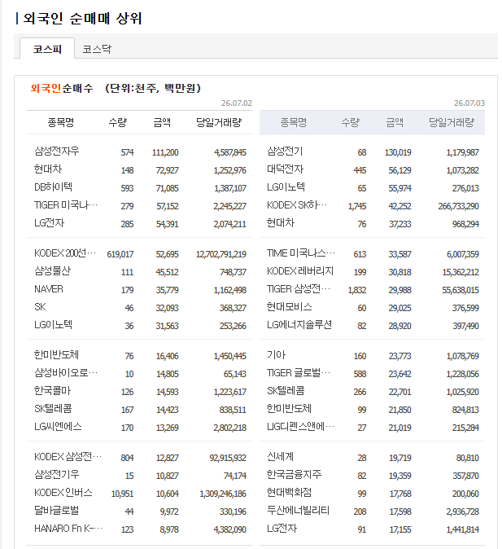The image size is (502, 549).
Task: Open 현대차 link in the 72,927 row
Action: [x=48, y=169]
